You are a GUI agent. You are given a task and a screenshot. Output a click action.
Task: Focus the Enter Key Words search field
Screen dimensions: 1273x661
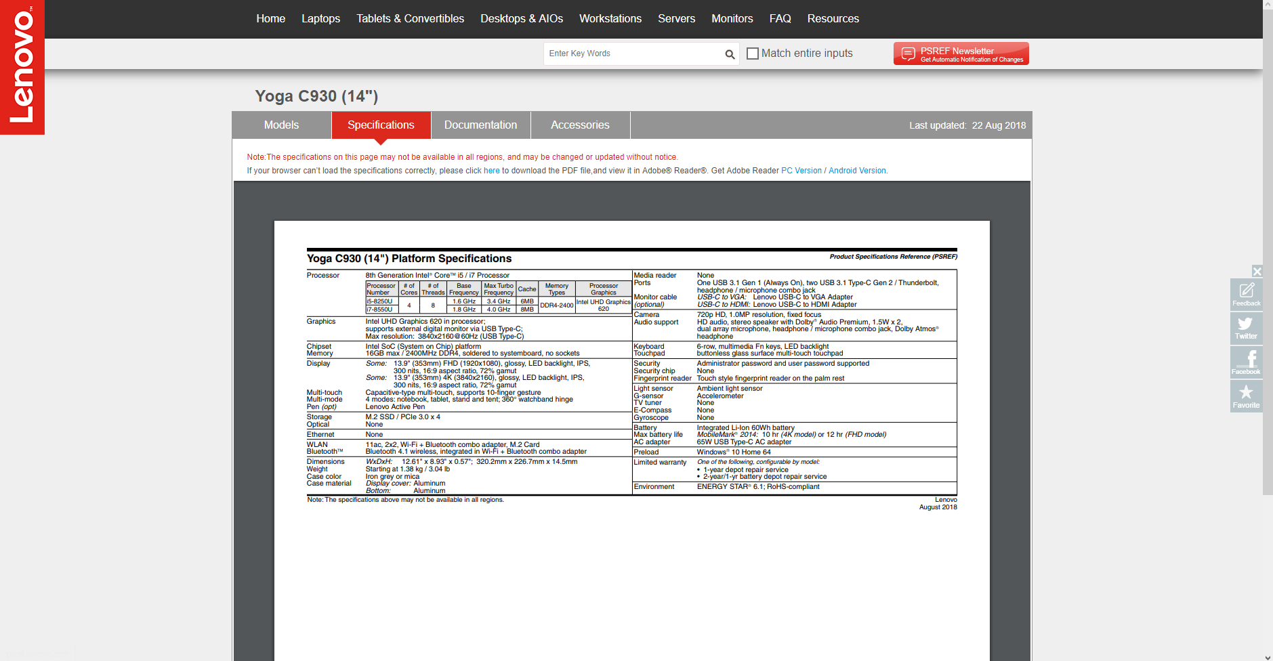tap(633, 54)
